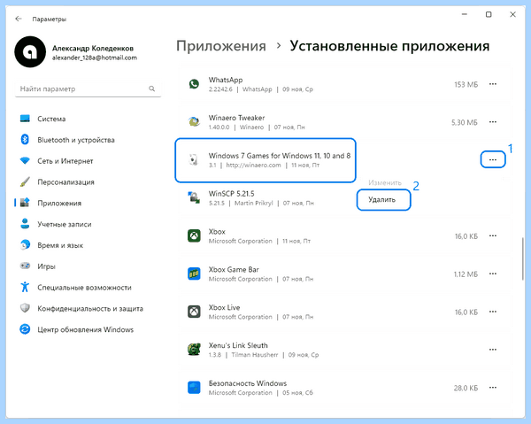The height and width of the screenshot is (424, 531).
Task: Click the Xenu's Link Sleuth icon
Action: pyautogui.click(x=194, y=350)
